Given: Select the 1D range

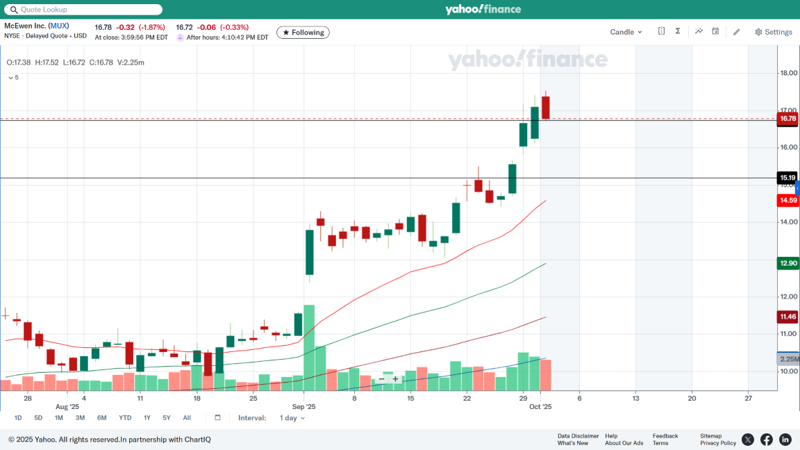Looking at the screenshot, I should tap(18, 418).
